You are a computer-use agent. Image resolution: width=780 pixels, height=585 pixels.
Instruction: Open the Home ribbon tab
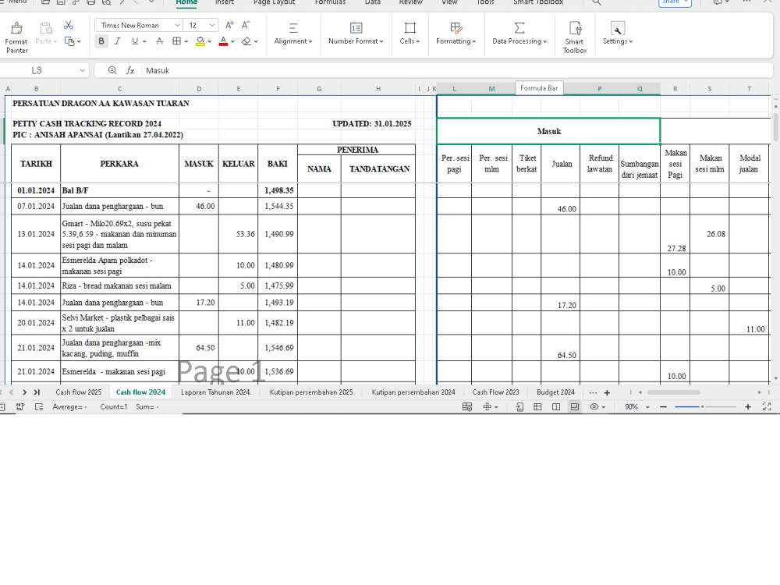coord(186,2)
